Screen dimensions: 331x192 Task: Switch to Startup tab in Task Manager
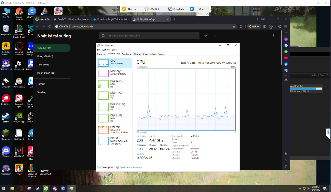tap(138, 54)
